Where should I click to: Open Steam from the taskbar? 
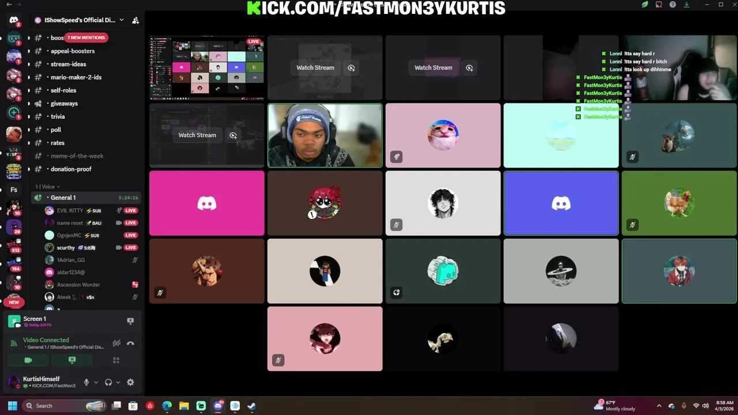click(252, 406)
